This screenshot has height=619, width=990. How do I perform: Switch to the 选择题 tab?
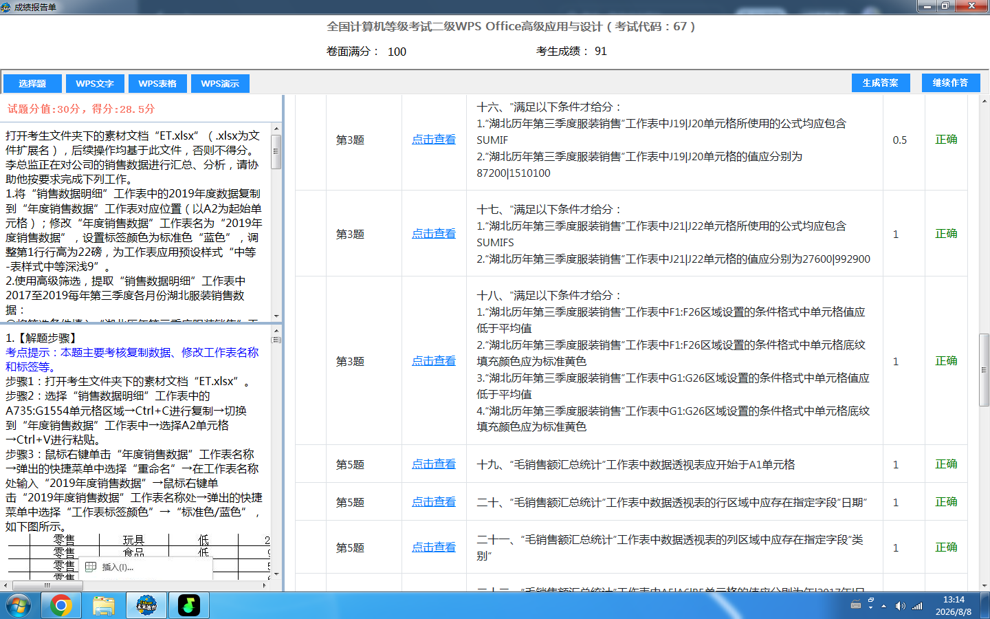coord(32,83)
